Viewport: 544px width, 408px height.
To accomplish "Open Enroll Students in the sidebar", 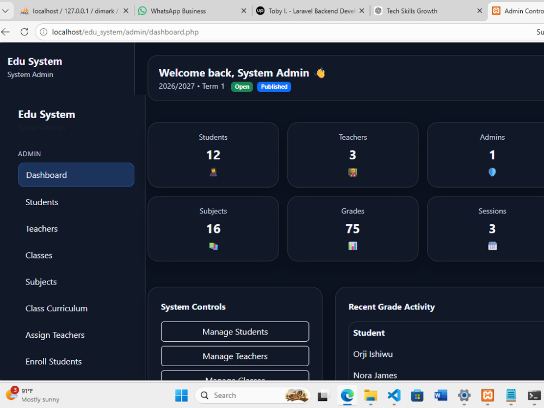I will (x=54, y=362).
